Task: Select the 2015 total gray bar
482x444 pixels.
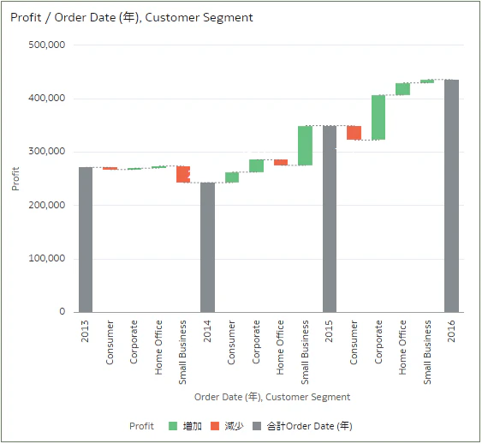Action: click(330, 219)
